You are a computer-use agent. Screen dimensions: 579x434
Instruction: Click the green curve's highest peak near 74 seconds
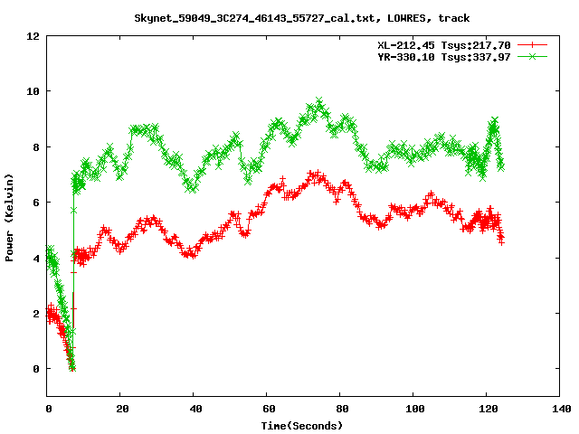click(319, 100)
